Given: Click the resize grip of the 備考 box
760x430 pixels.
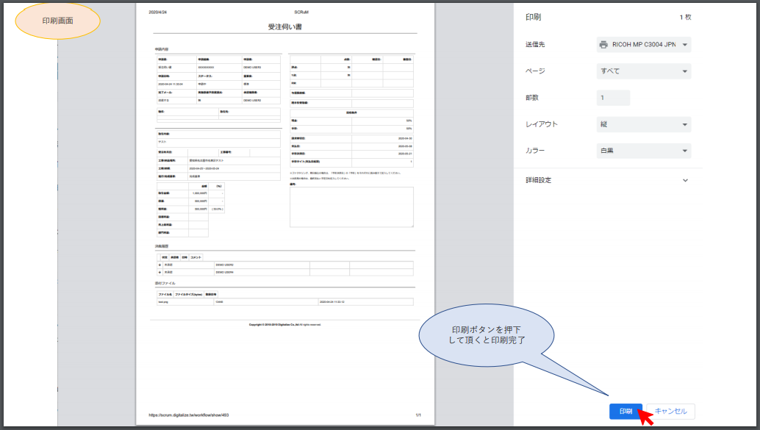Looking at the screenshot, I should [412, 225].
